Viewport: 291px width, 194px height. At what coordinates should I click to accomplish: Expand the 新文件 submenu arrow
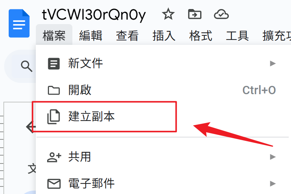[x=273, y=63]
